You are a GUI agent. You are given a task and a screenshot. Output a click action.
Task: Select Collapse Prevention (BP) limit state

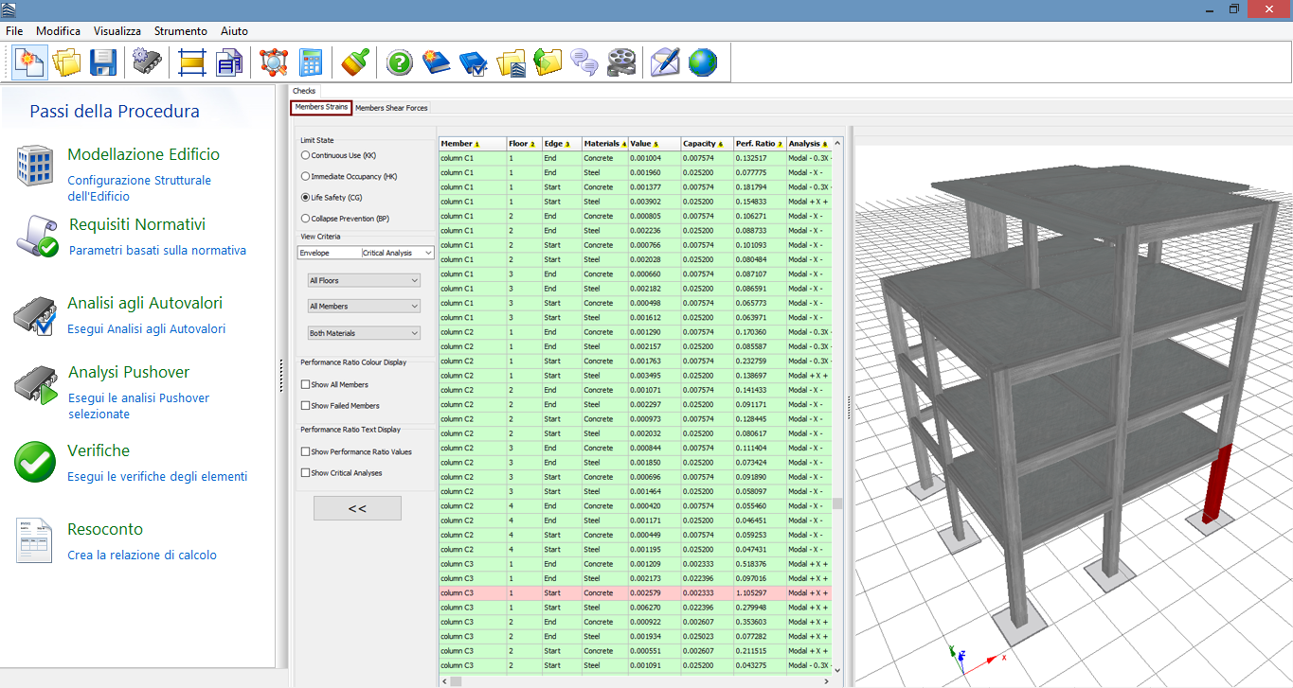[x=305, y=219]
